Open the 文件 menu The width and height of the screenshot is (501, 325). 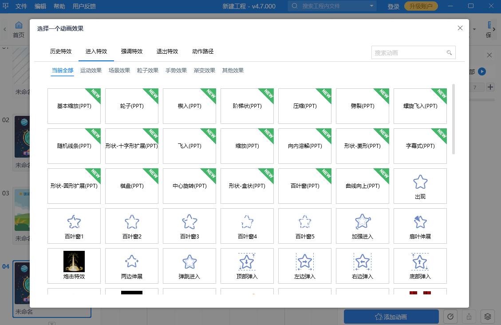pos(21,6)
